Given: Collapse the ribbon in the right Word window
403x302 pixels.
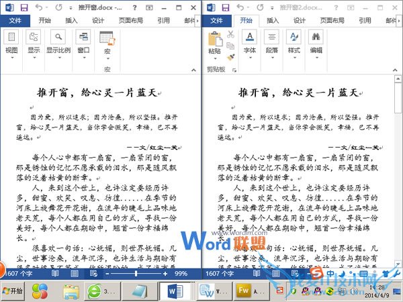Looking at the screenshot, I should (x=395, y=70).
